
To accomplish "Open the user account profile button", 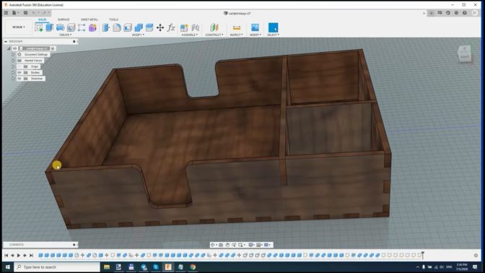I will 475,13.
